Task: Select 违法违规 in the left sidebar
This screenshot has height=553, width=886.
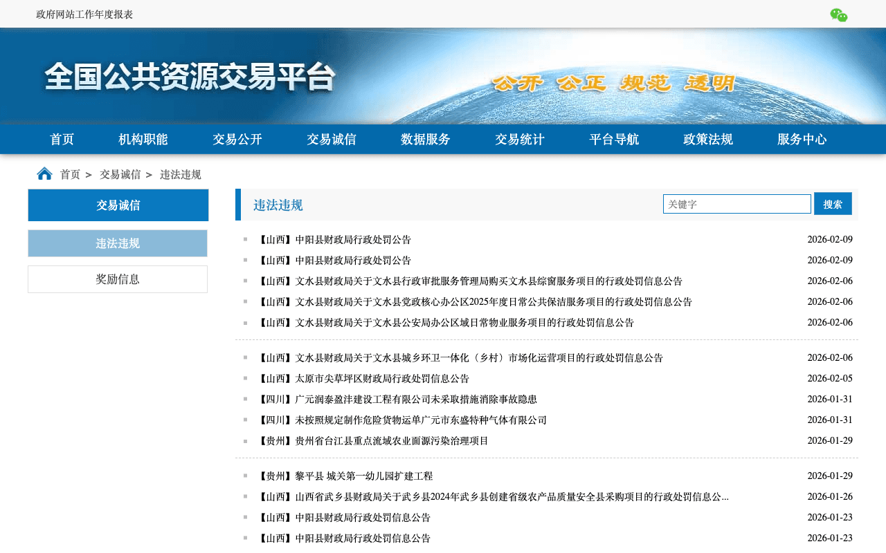Action: click(118, 243)
